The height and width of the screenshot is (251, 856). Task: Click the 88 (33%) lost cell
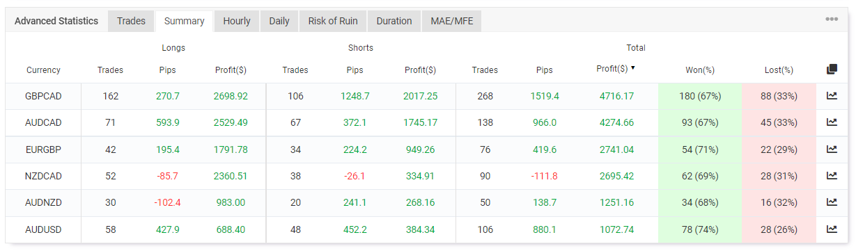tap(779, 96)
